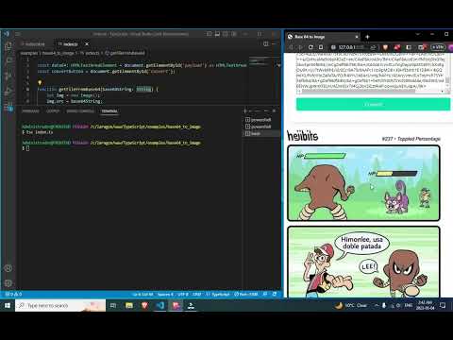Click the Hemonlee speech bubble comic panel

point(363,262)
